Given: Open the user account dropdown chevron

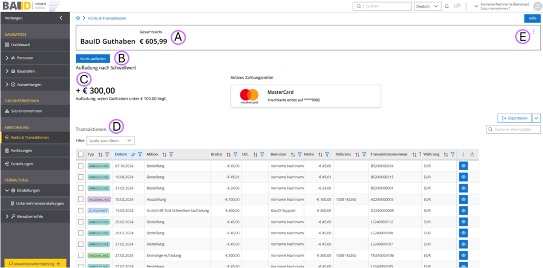Looking at the screenshot, I should coord(476,6).
